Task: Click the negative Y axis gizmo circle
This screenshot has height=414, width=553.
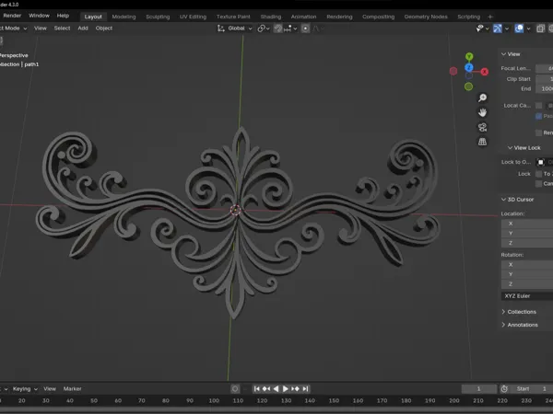Action: (x=469, y=86)
